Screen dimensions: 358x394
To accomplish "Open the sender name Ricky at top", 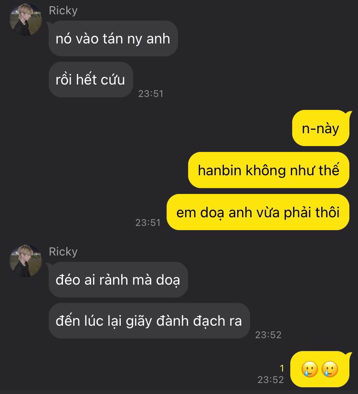I will 63,11.
